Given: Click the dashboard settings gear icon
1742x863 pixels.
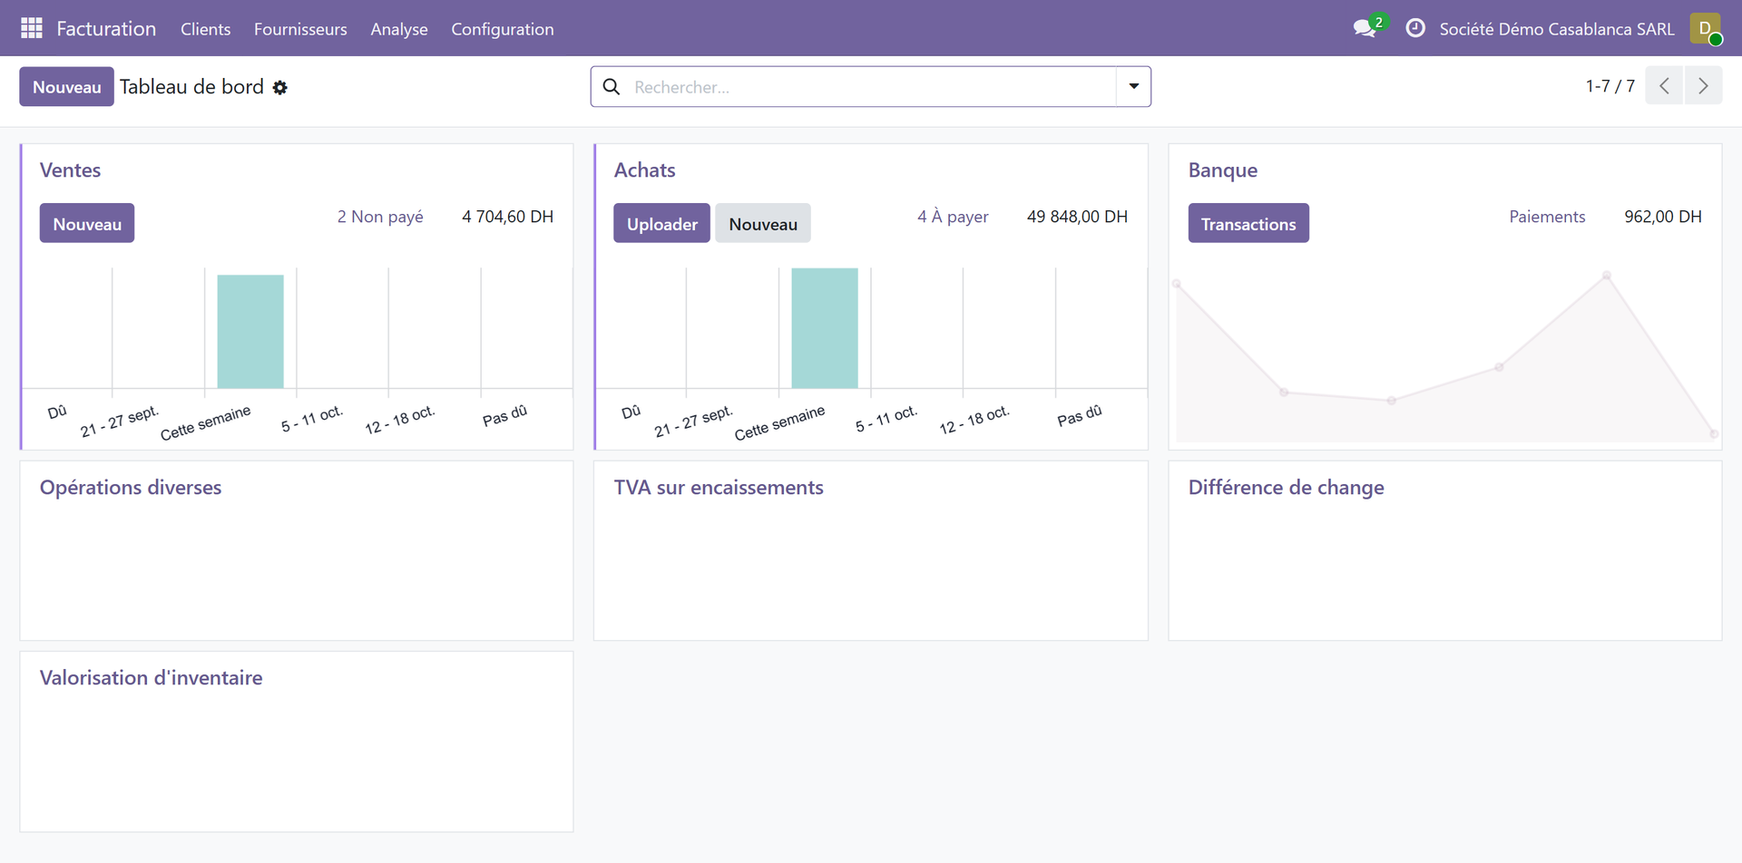Looking at the screenshot, I should (280, 88).
